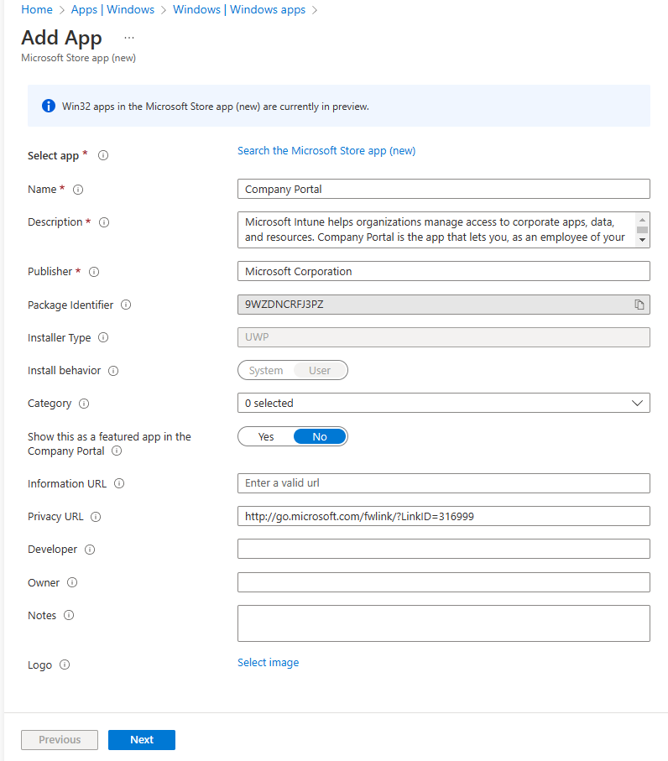This screenshot has height=761, width=668.
Task: Focus the Publisher field
Action: [443, 271]
